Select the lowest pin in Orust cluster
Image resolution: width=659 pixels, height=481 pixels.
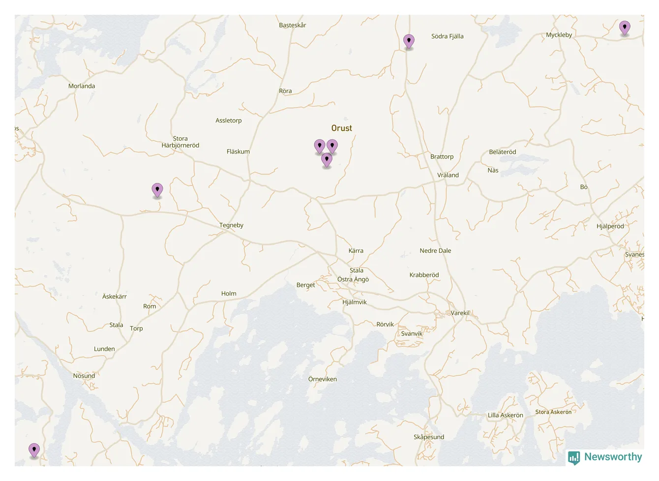(327, 160)
